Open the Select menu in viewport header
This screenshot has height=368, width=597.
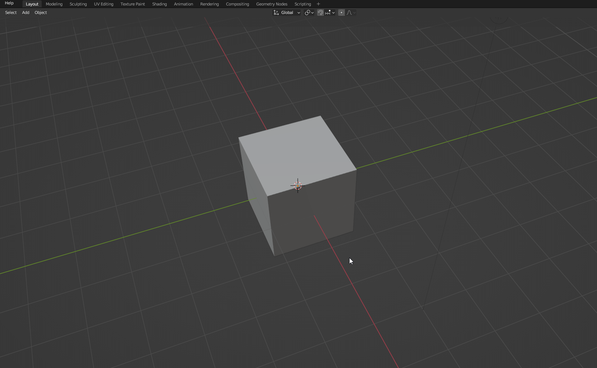[x=11, y=13]
